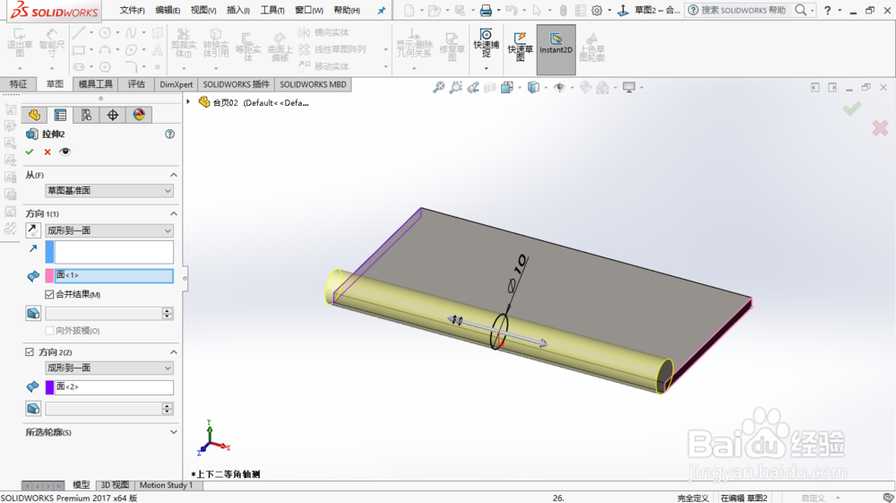Screen dimensions: 896x503
Task: Open 编辑 Edit menu
Action: (168, 10)
